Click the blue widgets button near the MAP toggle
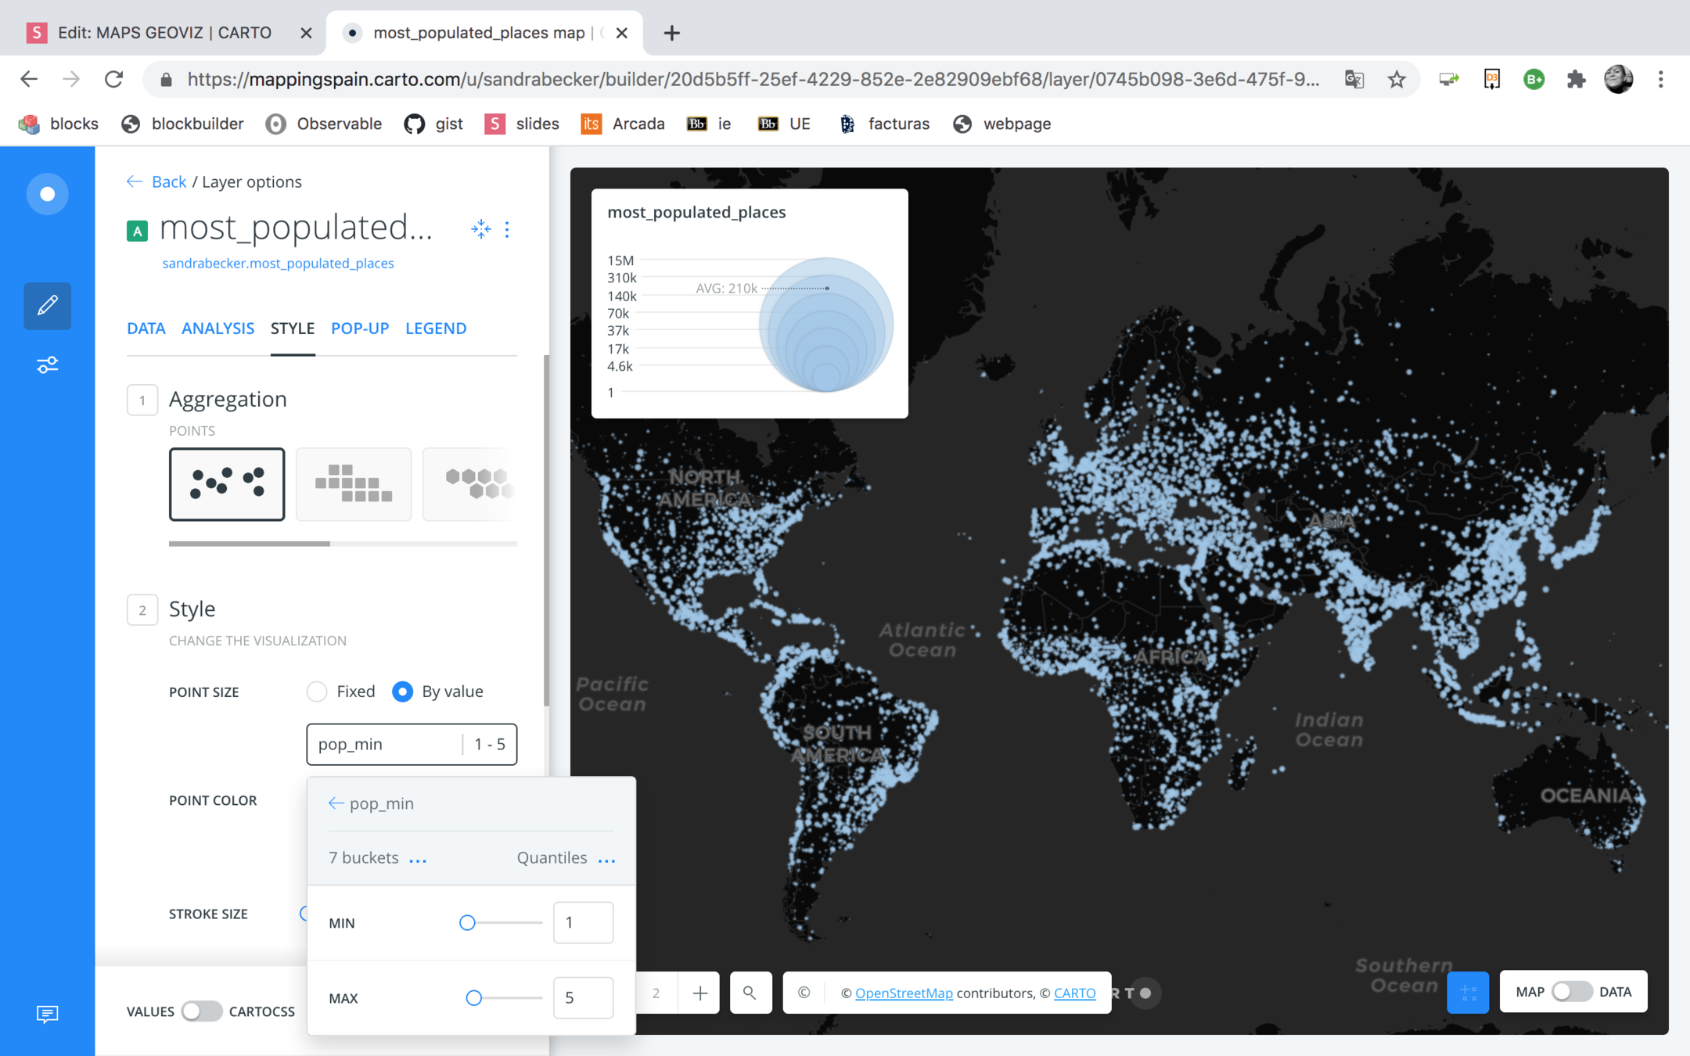The height and width of the screenshot is (1056, 1690). (x=1467, y=993)
